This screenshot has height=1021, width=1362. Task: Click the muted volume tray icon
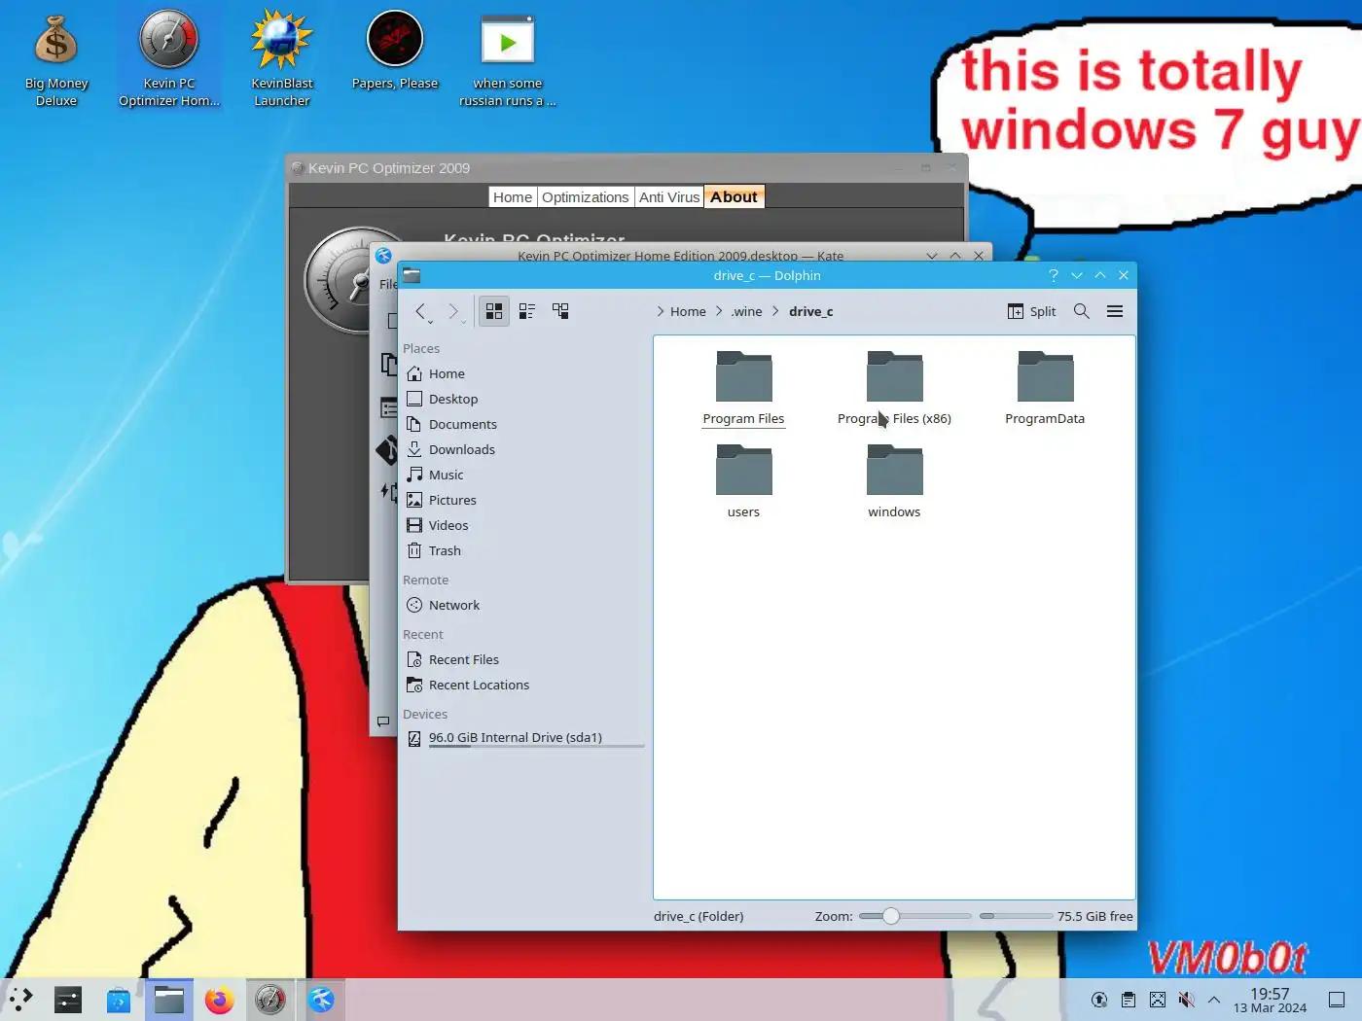pos(1186,1000)
